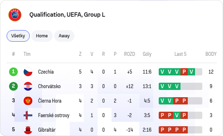Click the Gibraltár flag icon
The width and height of the screenshot is (223, 136).
(28, 130)
